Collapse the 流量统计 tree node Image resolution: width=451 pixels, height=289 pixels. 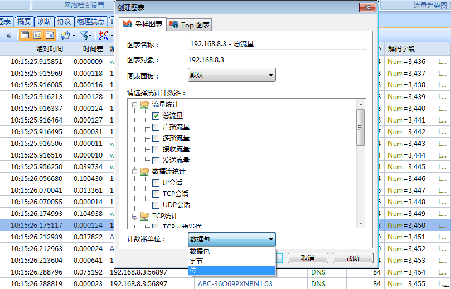pyautogui.click(x=134, y=105)
